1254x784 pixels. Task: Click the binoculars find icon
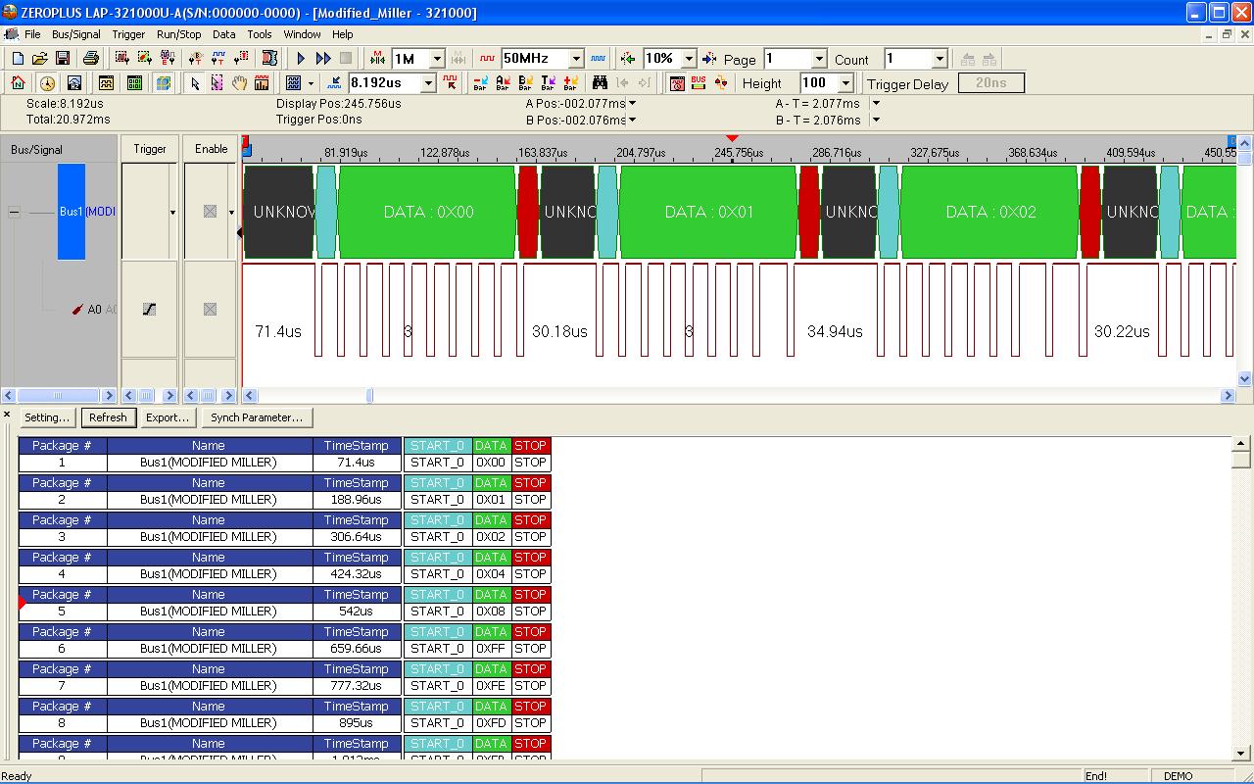pyautogui.click(x=600, y=83)
